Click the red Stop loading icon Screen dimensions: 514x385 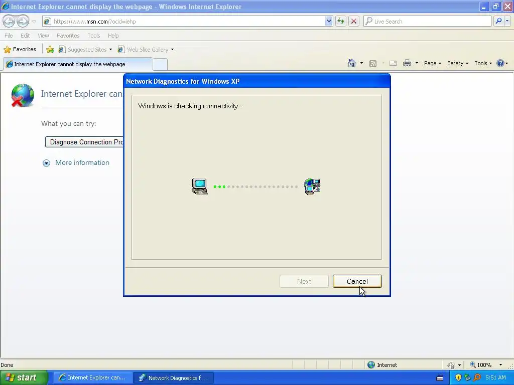354,21
